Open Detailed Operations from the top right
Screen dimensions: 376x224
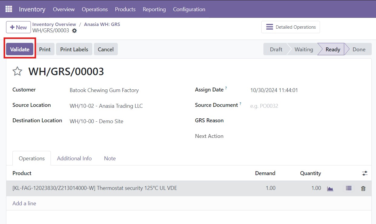290,27
